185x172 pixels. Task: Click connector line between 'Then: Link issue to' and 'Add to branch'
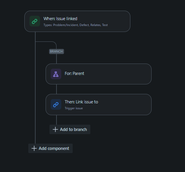(57, 120)
